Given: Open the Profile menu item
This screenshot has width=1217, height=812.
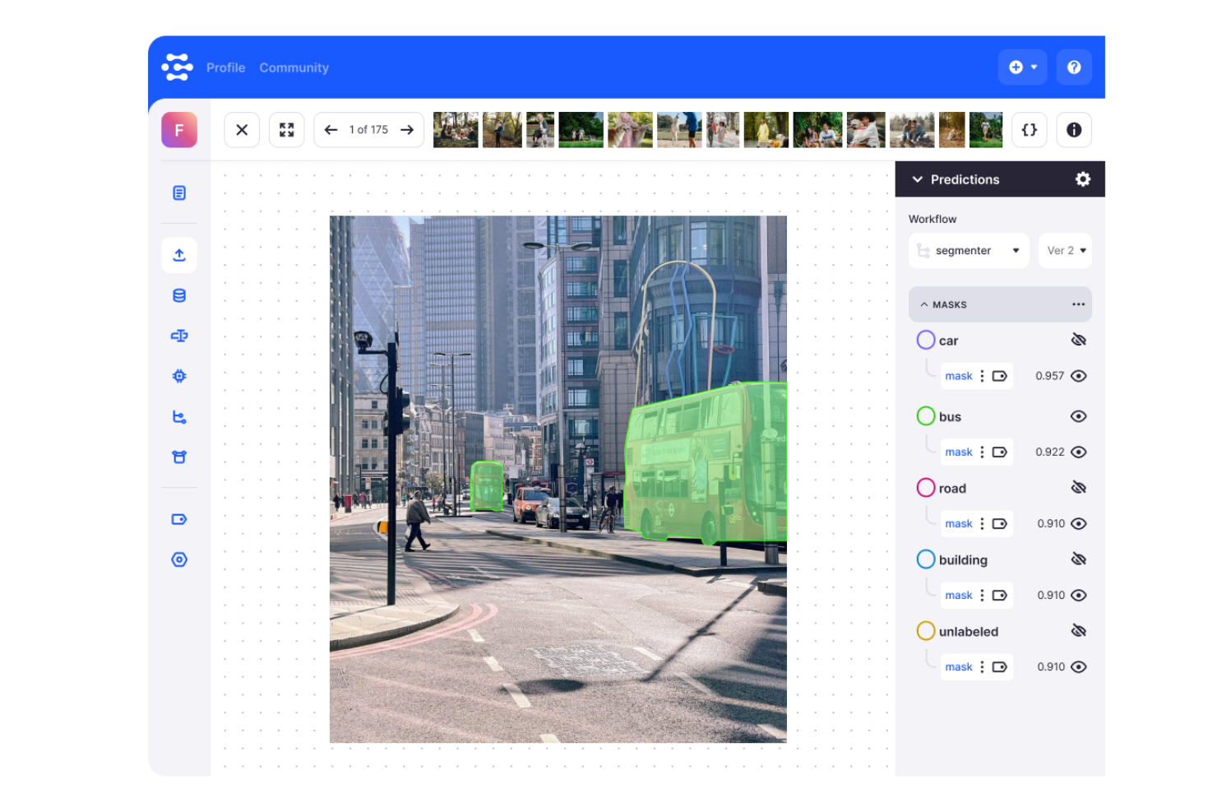Looking at the screenshot, I should point(226,67).
